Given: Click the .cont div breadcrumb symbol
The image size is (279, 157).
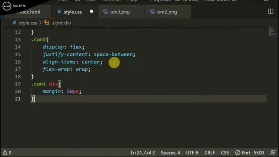Looking at the screenshot, I should click(61, 23).
